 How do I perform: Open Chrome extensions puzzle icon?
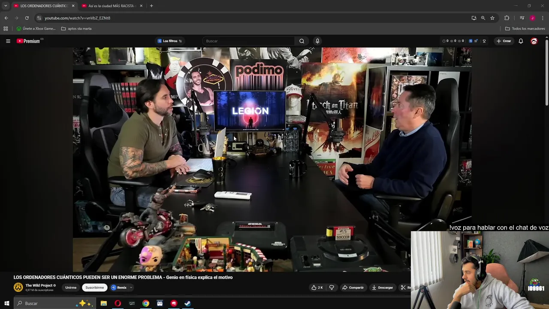point(507,18)
